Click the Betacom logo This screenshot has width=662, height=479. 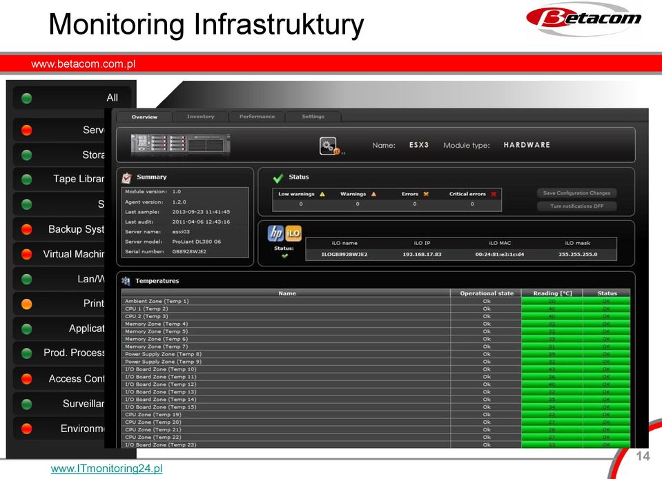coord(584,19)
